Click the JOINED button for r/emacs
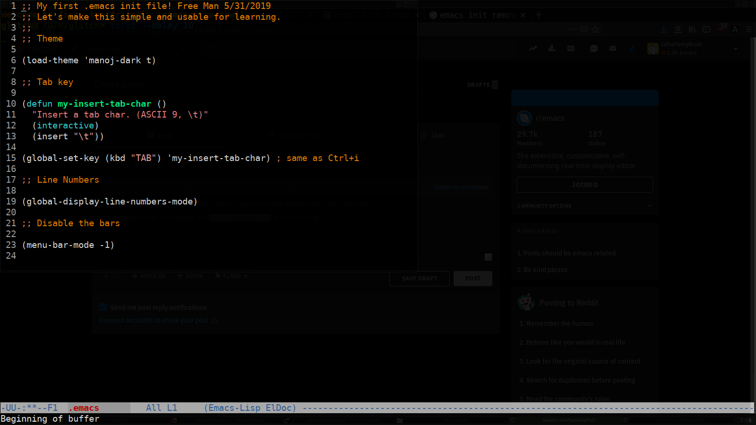The height and width of the screenshot is (425, 756). pos(585,185)
